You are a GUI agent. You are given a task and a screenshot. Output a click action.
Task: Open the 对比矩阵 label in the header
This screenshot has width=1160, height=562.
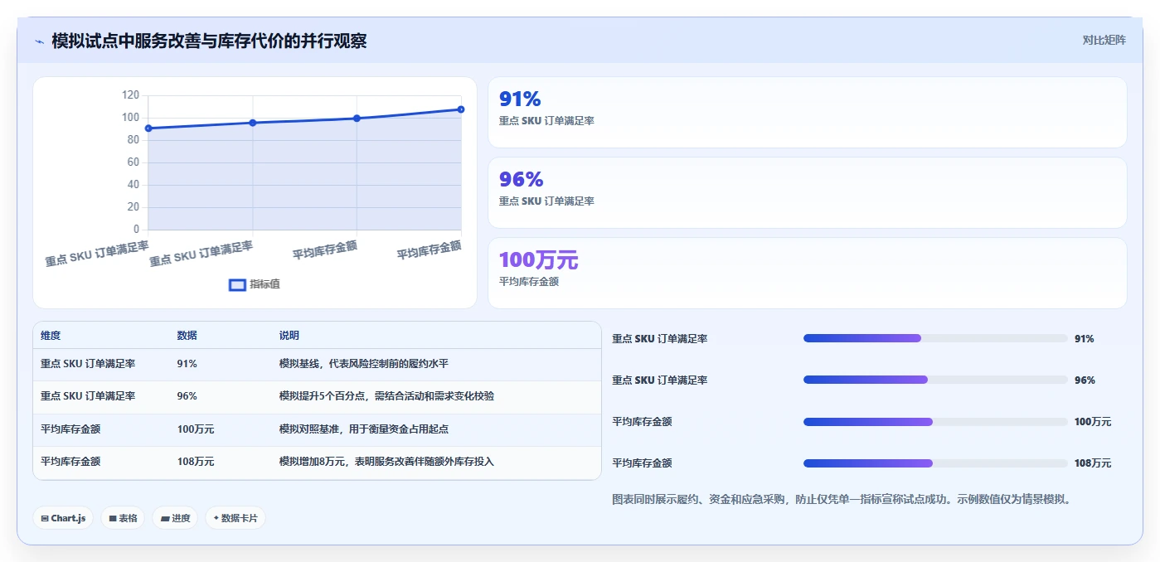1104,40
